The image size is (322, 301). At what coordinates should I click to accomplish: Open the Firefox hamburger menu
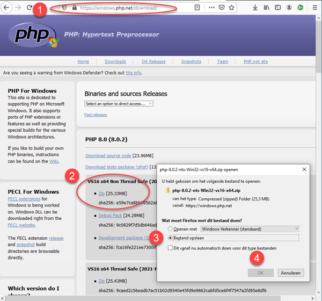tap(314, 8)
